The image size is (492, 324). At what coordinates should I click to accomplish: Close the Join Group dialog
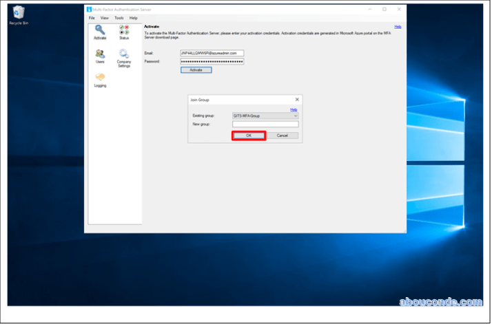pyautogui.click(x=297, y=100)
